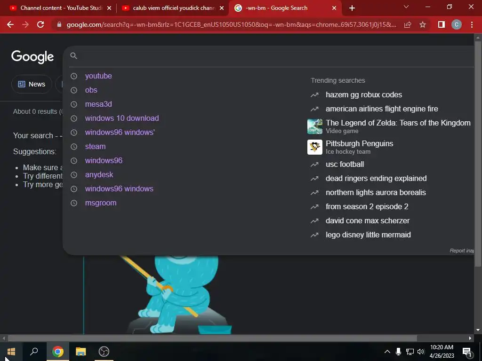Screen dimensions: 482x361
Task: Close the Google Search tab
Action: 334,8
